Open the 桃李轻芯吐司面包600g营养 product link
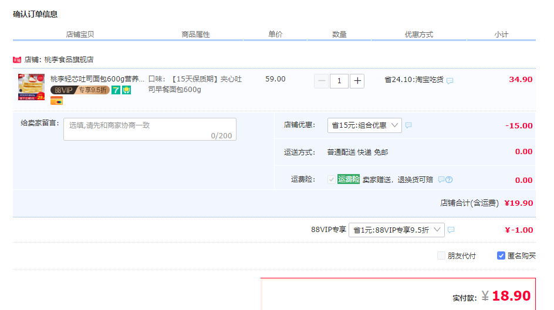Viewport: 554px width, 310px height. (x=97, y=79)
